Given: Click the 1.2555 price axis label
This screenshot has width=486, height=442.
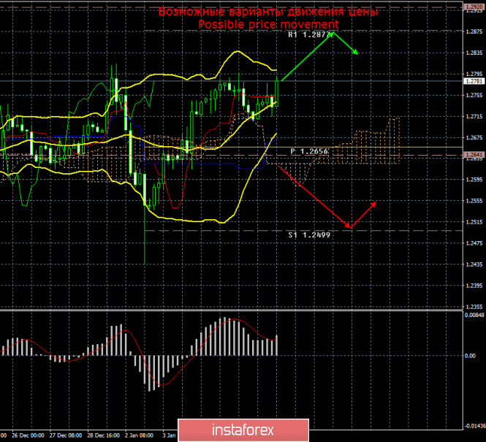Looking at the screenshot, I should 474,201.
